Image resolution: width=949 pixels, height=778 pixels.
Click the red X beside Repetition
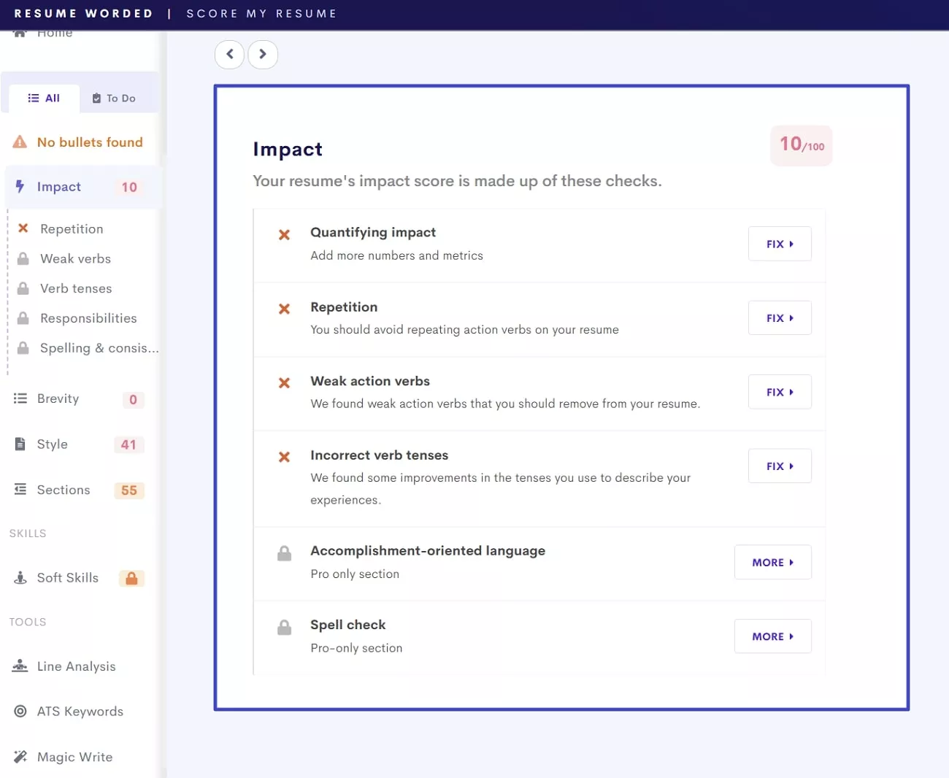pos(23,228)
